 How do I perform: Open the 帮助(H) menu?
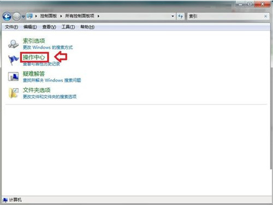pyautogui.click(x=87, y=27)
